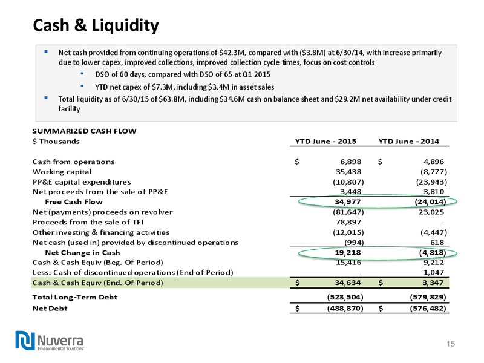
Task: Click the value 3,810
Action: pos(434,192)
